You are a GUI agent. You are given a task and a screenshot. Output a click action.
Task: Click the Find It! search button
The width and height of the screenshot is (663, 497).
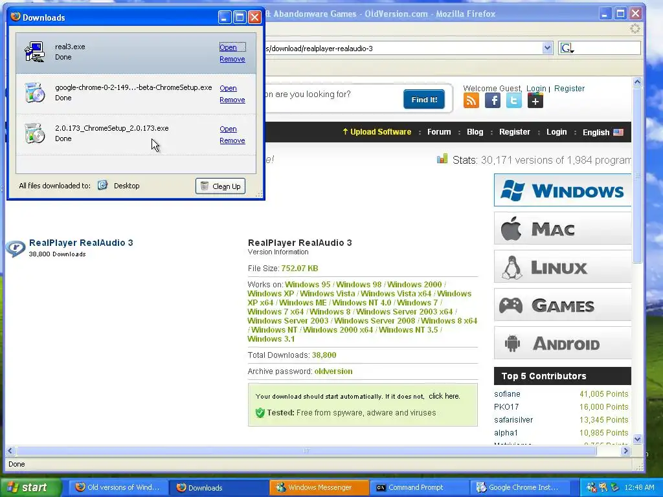pyautogui.click(x=424, y=99)
